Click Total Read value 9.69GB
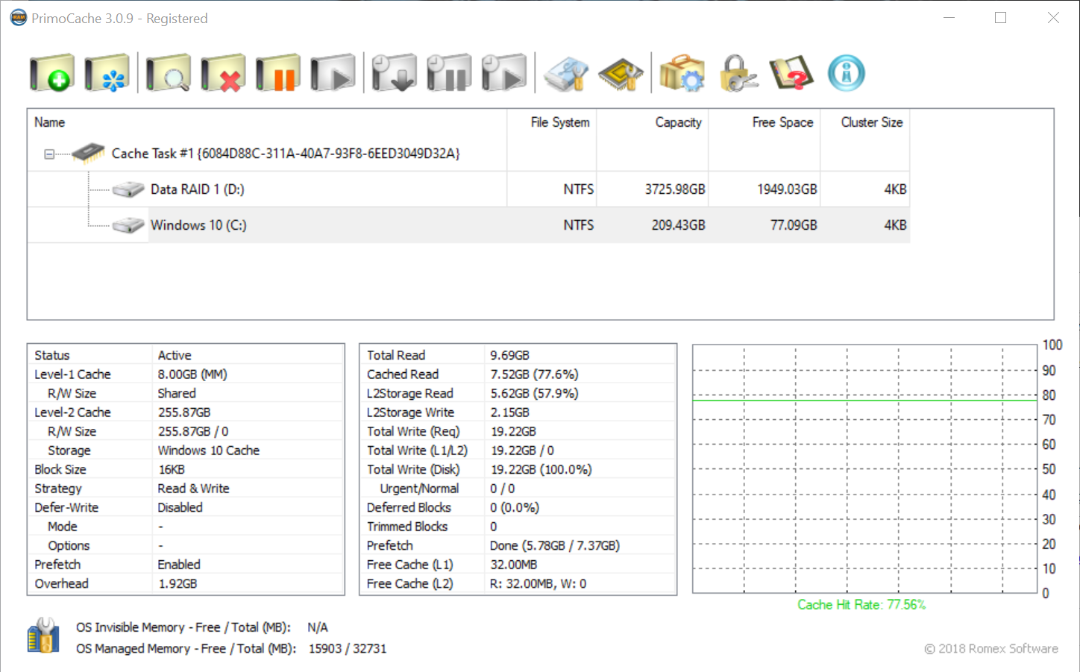Image resolution: width=1080 pixels, height=672 pixels. [509, 356]
